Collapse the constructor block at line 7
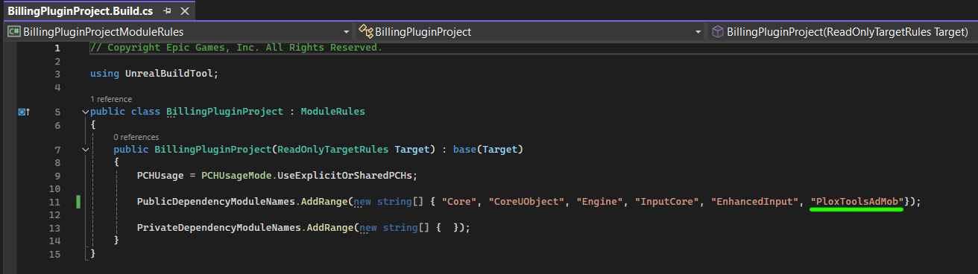The image size is (978, 274). tap(86, 150)
